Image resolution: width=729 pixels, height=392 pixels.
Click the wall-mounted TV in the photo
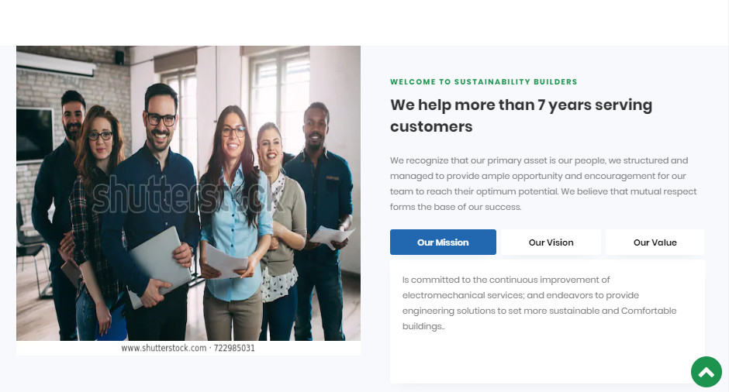(34, 135)
